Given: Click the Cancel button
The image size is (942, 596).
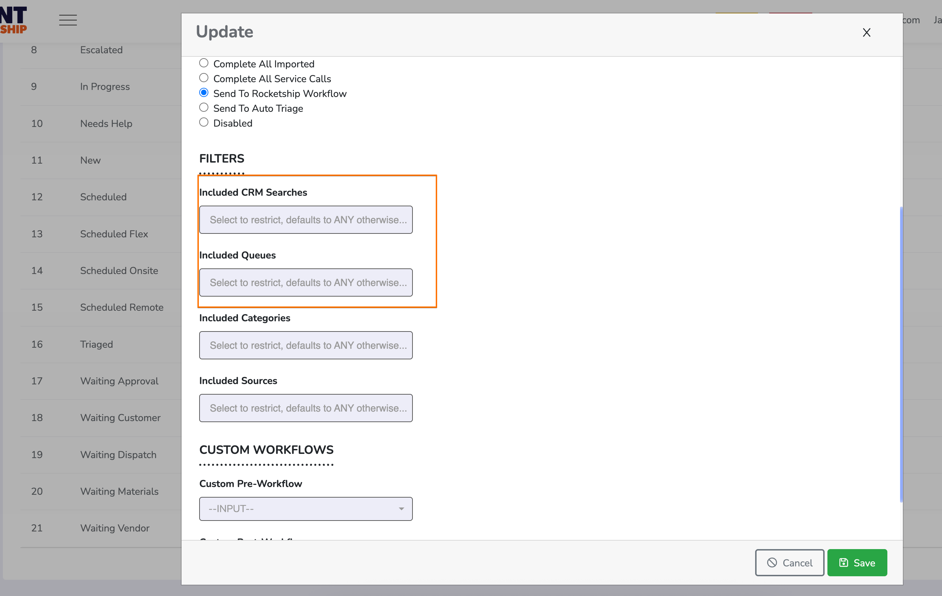Looking at the screenshot, I should [789, 562].
